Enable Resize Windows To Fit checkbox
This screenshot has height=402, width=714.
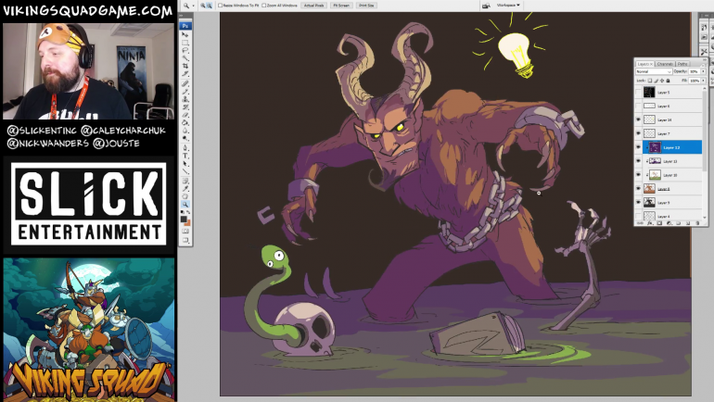pos(221,6)
